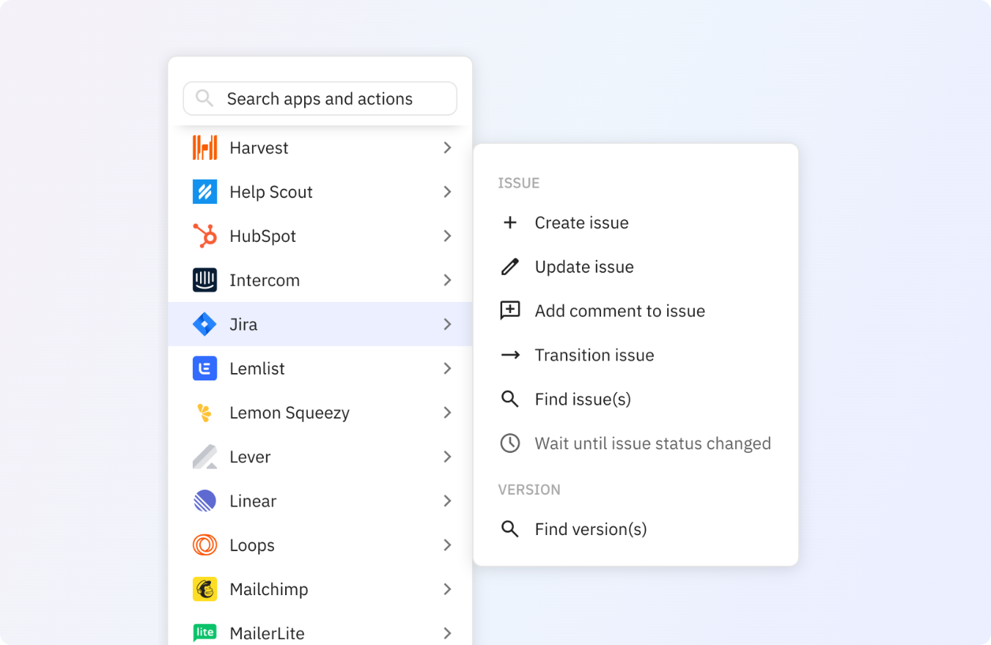
Task: Click the magnifier icon beside Find issue(s)
Action: pos(510,399)
